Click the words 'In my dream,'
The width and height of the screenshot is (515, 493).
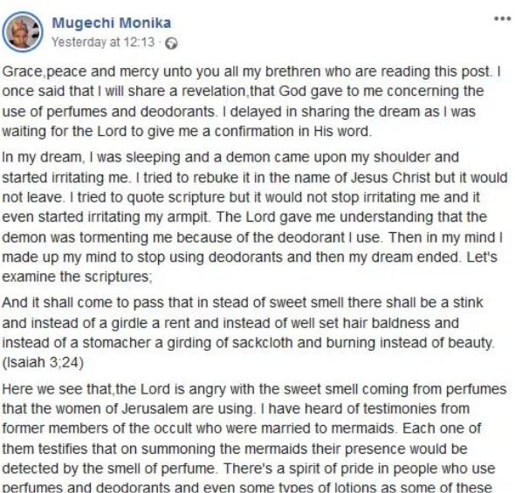coord(43,157)
